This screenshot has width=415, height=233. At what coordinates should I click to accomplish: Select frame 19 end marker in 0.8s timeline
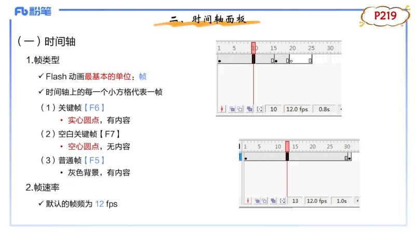(287, 61)
